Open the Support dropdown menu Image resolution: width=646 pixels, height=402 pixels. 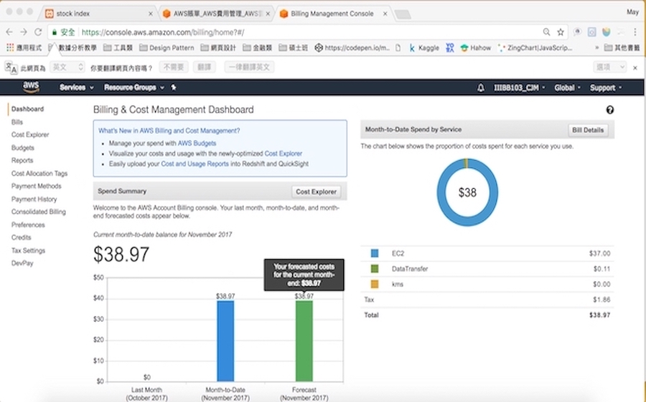coord(606,88)
